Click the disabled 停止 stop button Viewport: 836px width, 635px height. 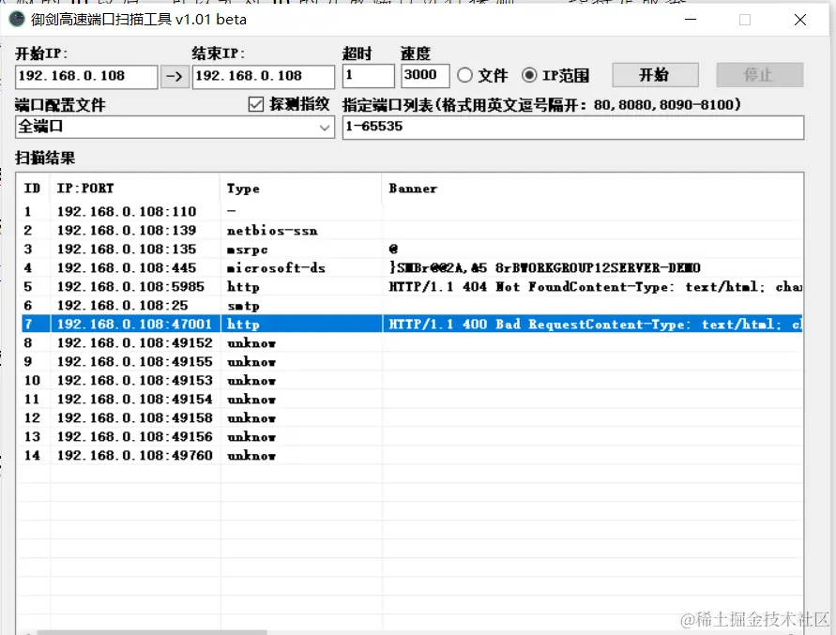759,75
